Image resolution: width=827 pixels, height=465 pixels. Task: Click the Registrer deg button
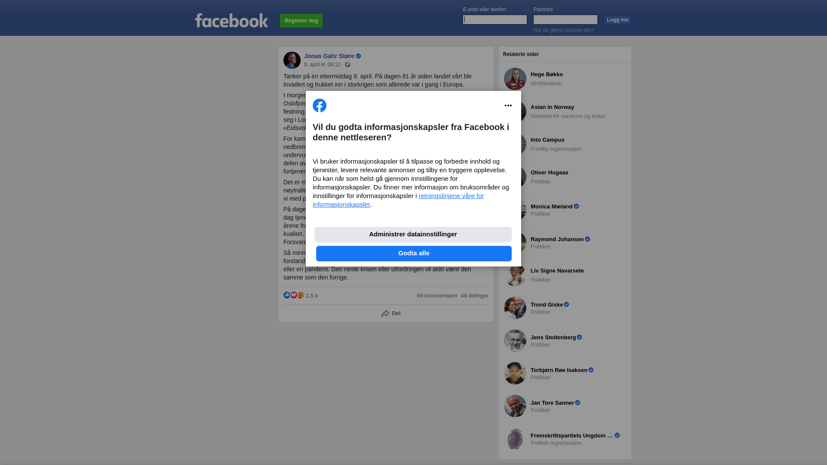[x=301, y=21]
